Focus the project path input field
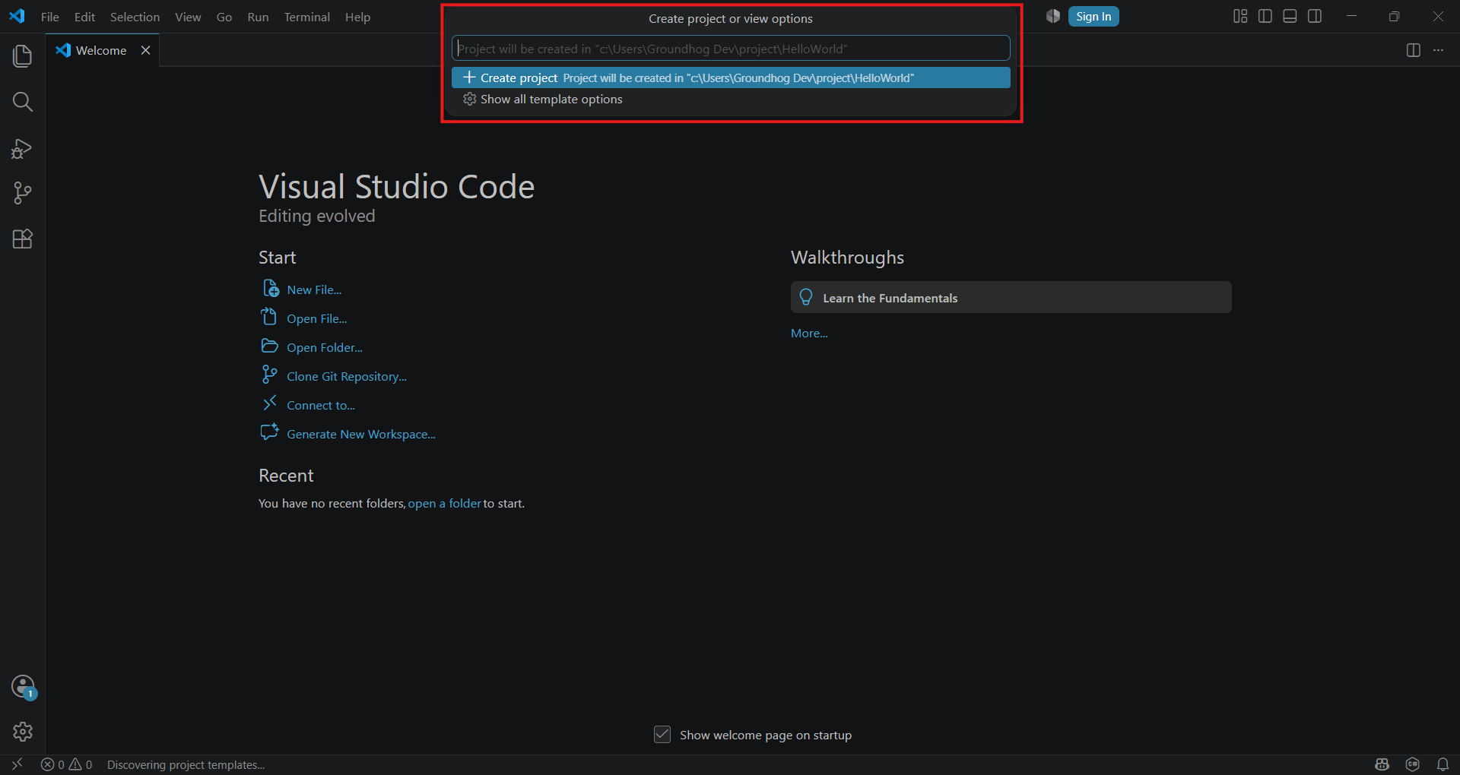 731,49
